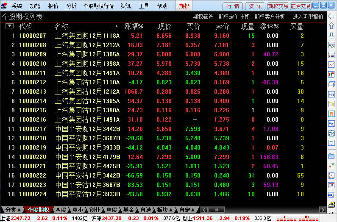Open the line trend chart icon
This screenshot has width=337, height=222.
(331, 65)
